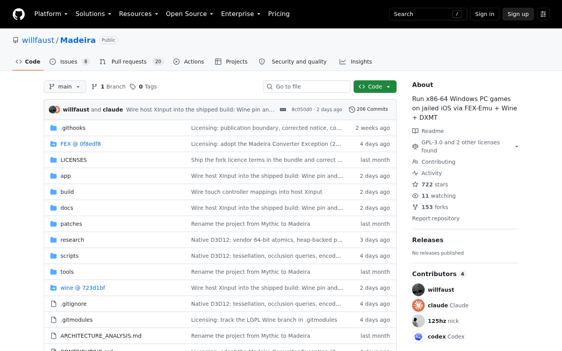
Task: Open the app folder
Action: point(66,176)
